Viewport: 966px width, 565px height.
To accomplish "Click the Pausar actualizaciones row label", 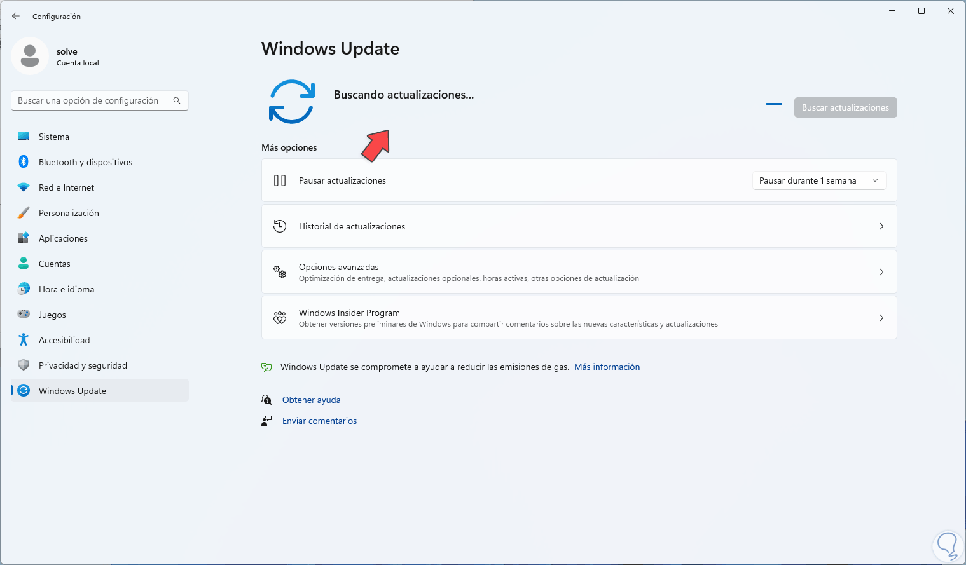I will [342, 180].
